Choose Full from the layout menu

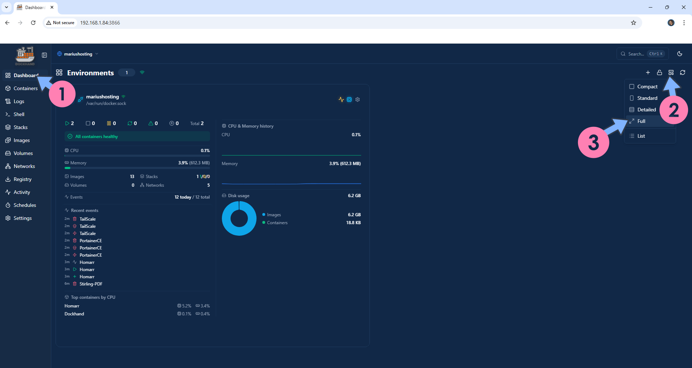[641, 121]
